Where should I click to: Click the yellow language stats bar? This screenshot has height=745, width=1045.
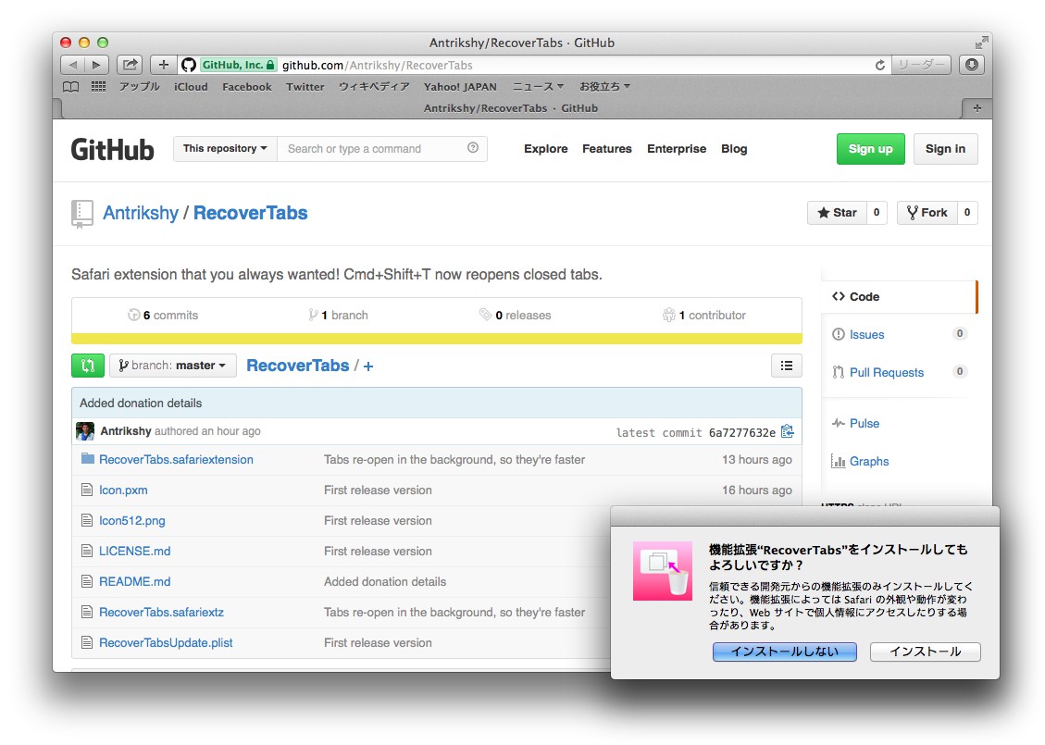pyautogui.click(x=437, y=339)
